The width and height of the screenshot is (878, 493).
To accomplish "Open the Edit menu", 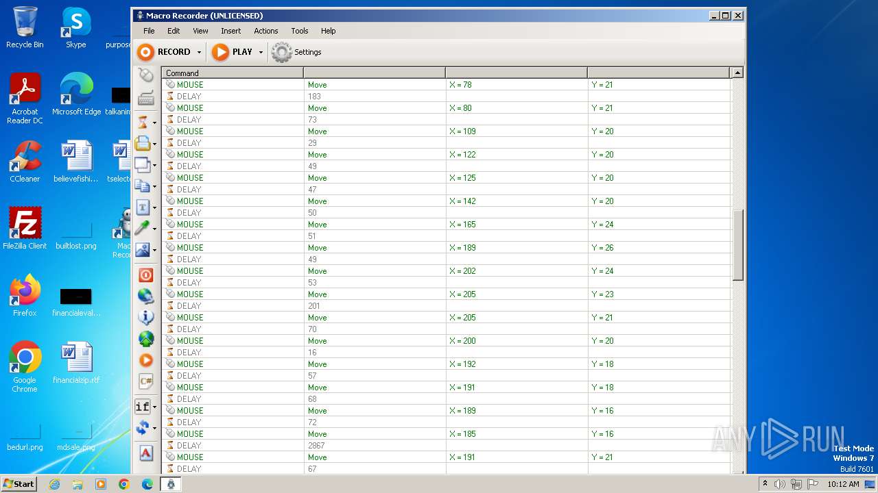I will click(x=174, y=31).
